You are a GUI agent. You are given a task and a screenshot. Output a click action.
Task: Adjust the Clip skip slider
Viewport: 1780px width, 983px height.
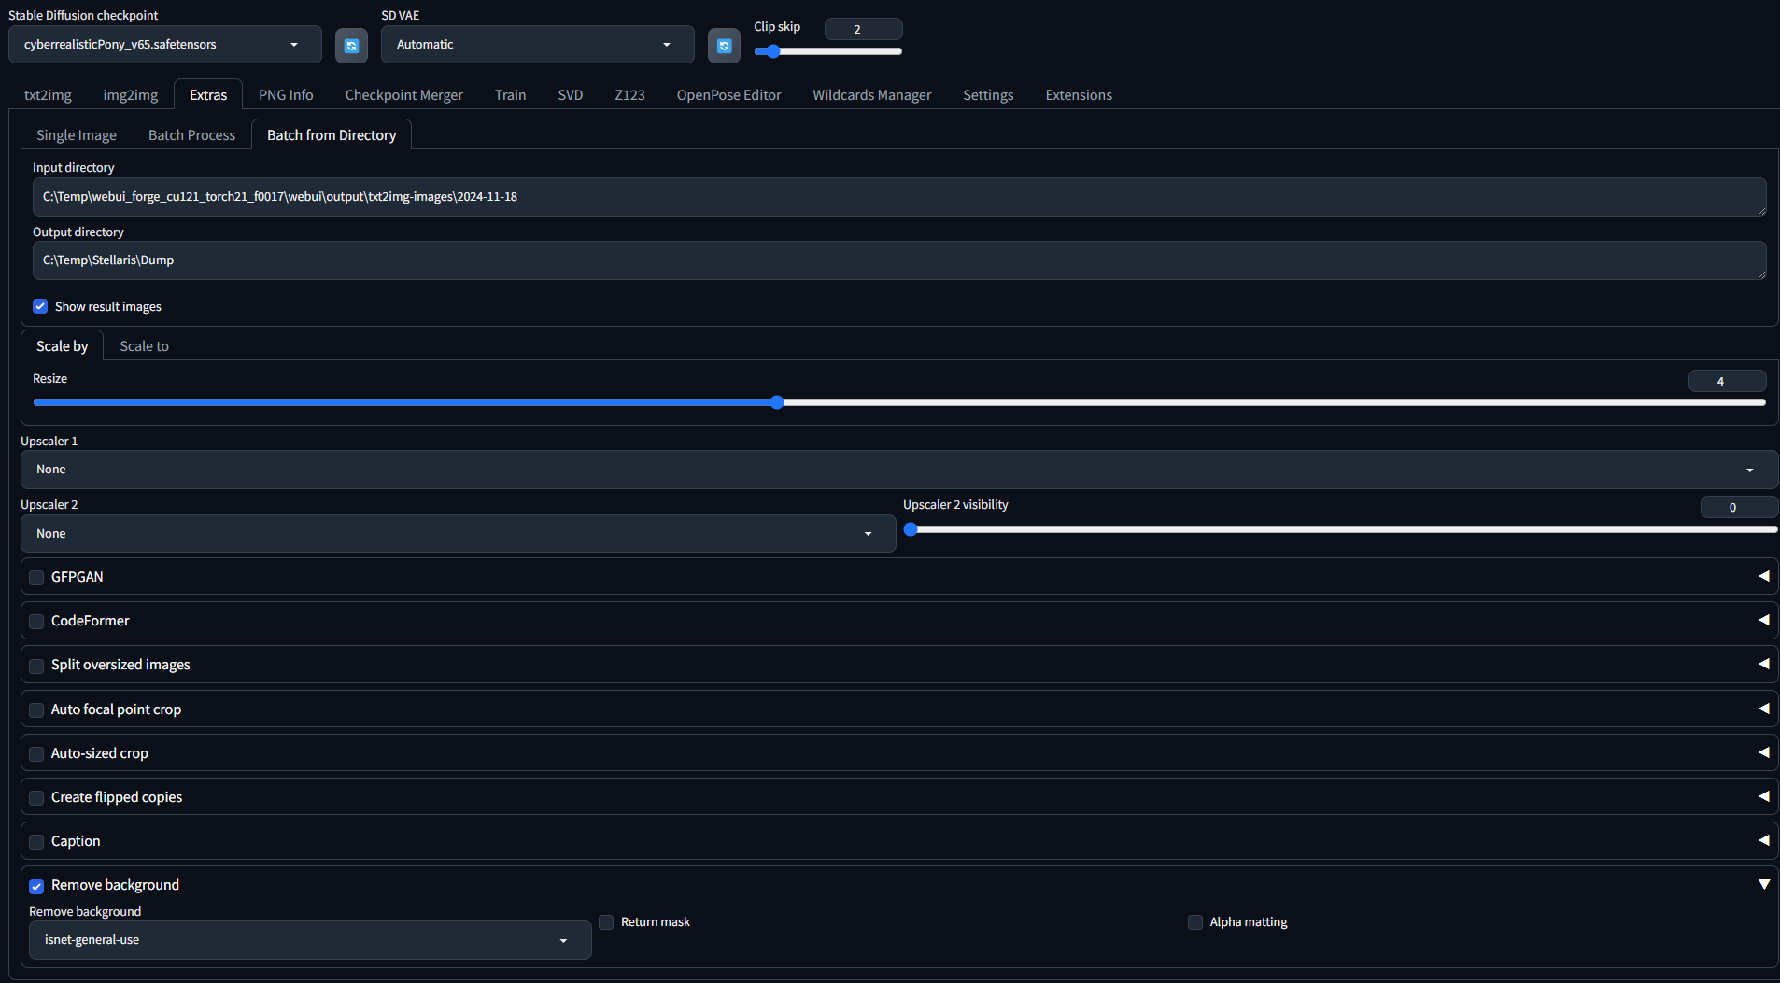pos(827,51)
